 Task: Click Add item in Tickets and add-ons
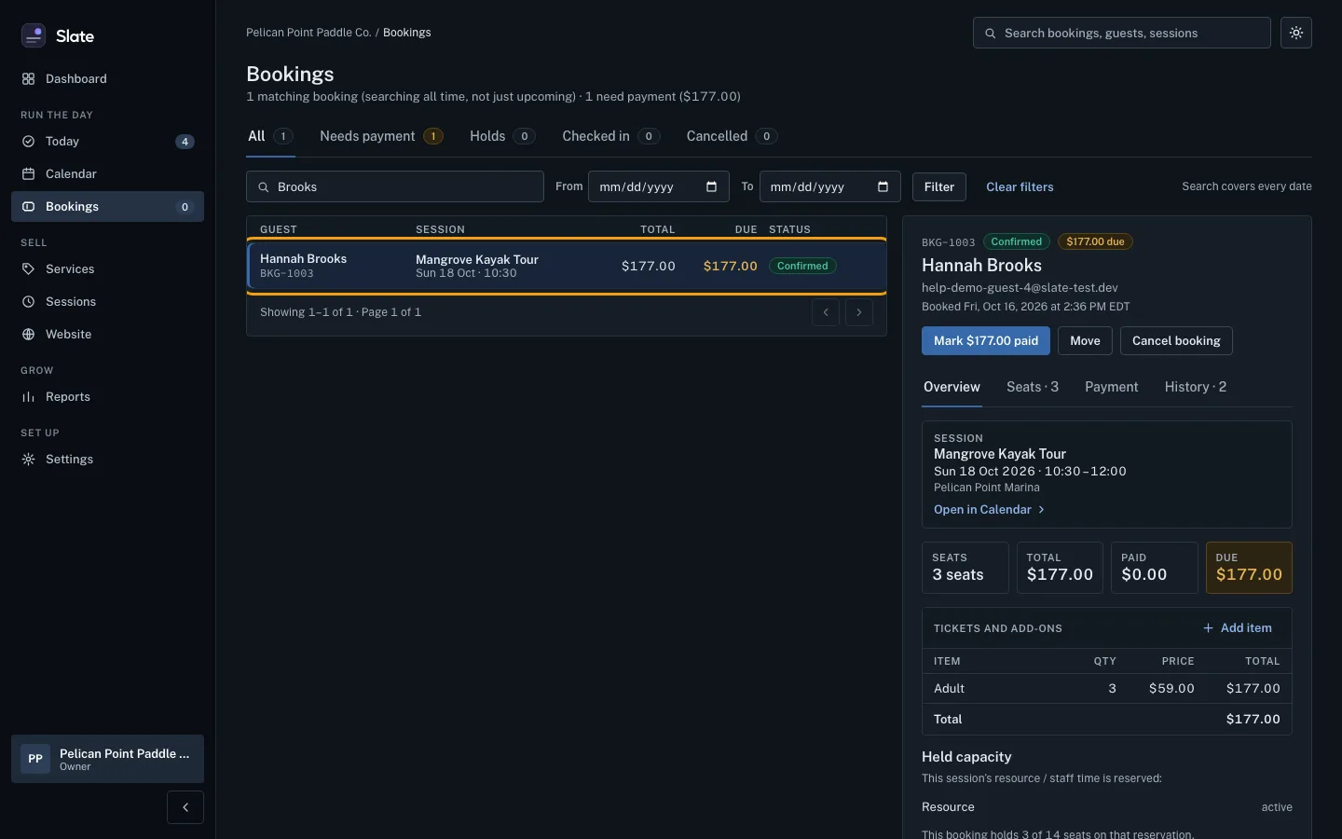tap(1238, 628)
